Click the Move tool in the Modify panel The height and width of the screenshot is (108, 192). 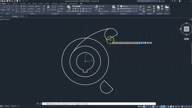click(x=23, y=6)
